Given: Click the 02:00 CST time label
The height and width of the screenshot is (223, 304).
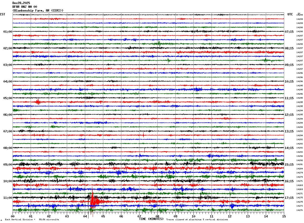Looking at the screenshot, I should click(x=8, y=48).
